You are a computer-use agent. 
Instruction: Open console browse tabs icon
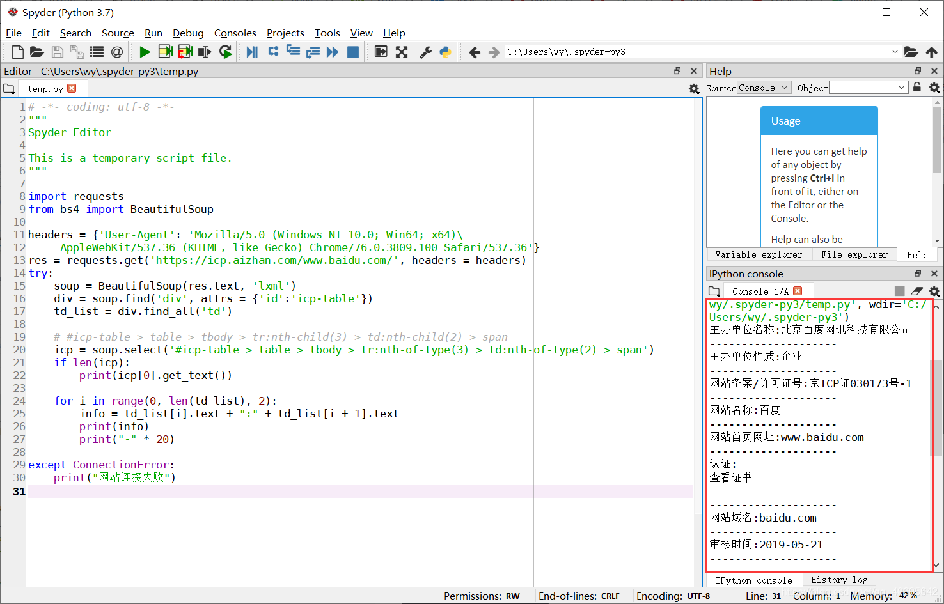point(714,291)
